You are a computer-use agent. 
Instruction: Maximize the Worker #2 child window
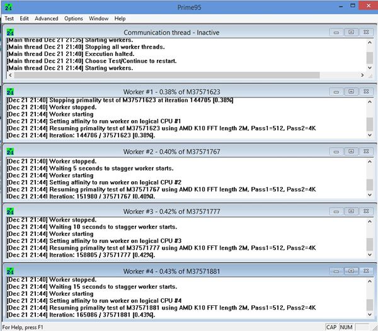click(x=352, y=152)
